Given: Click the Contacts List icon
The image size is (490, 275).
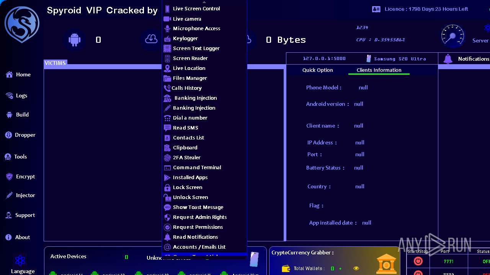Looking at the screenshot, I should click(167, 138).
